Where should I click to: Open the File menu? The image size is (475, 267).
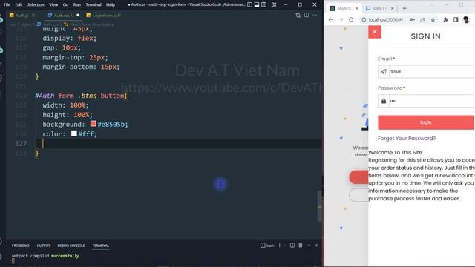pos(7,4)
